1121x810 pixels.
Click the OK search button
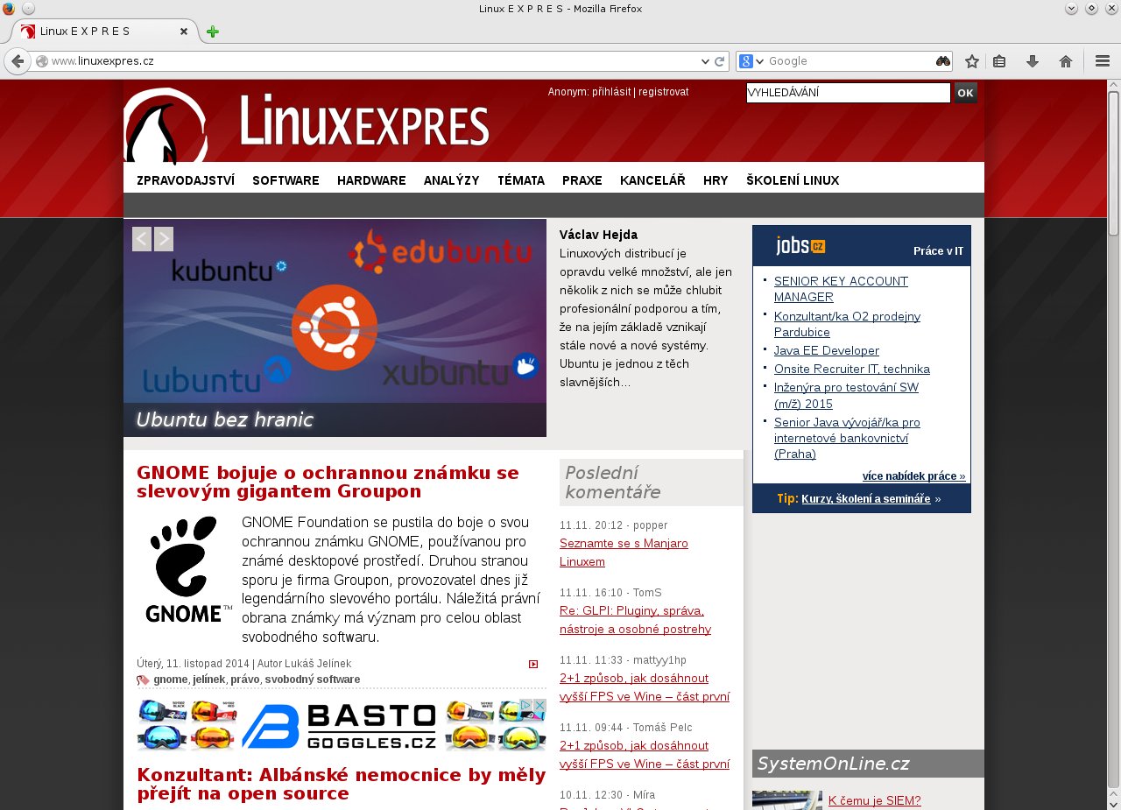point(965,93)
